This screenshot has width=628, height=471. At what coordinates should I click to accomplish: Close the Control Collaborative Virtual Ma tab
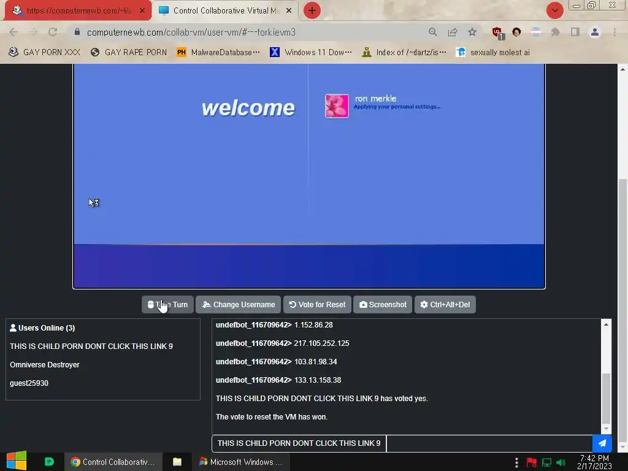click(289, 11)
